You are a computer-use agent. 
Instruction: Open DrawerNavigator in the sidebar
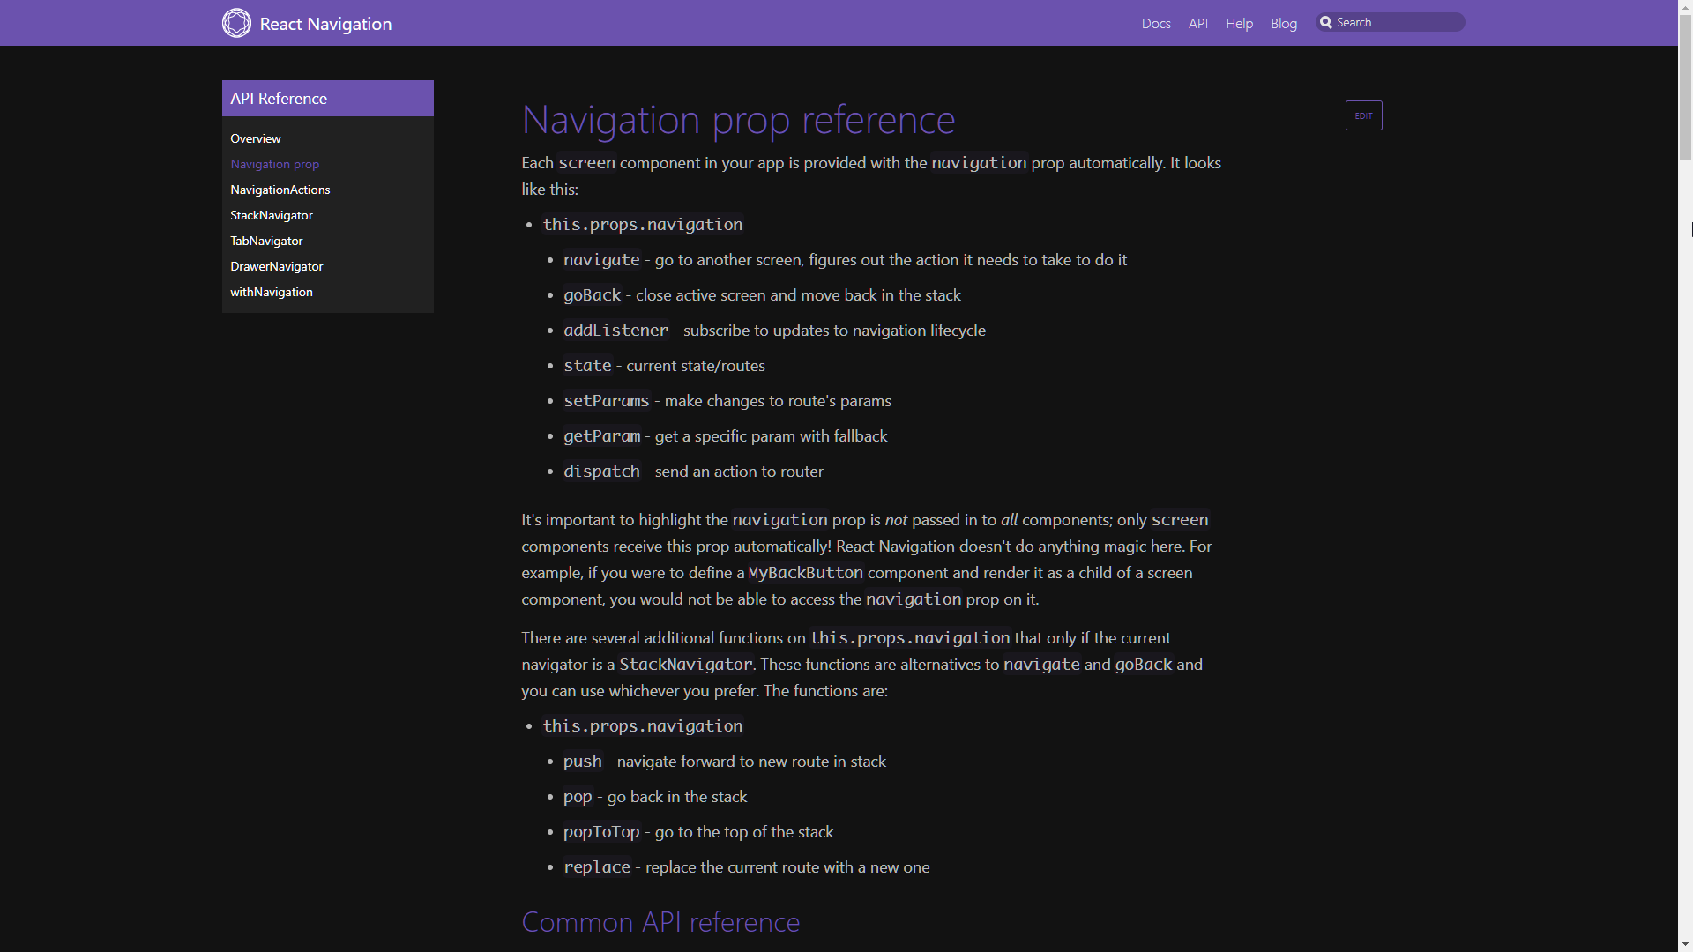(x=277, y=266)
